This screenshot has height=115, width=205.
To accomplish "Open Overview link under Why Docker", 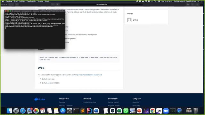I will (62, 102).
